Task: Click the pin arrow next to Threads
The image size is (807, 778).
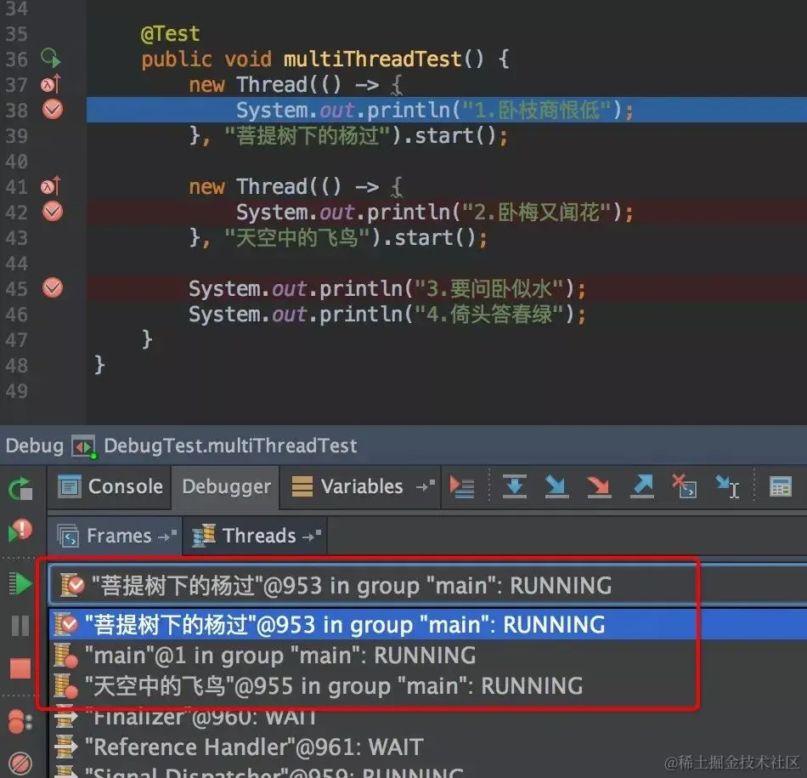Action: point(312,536)
